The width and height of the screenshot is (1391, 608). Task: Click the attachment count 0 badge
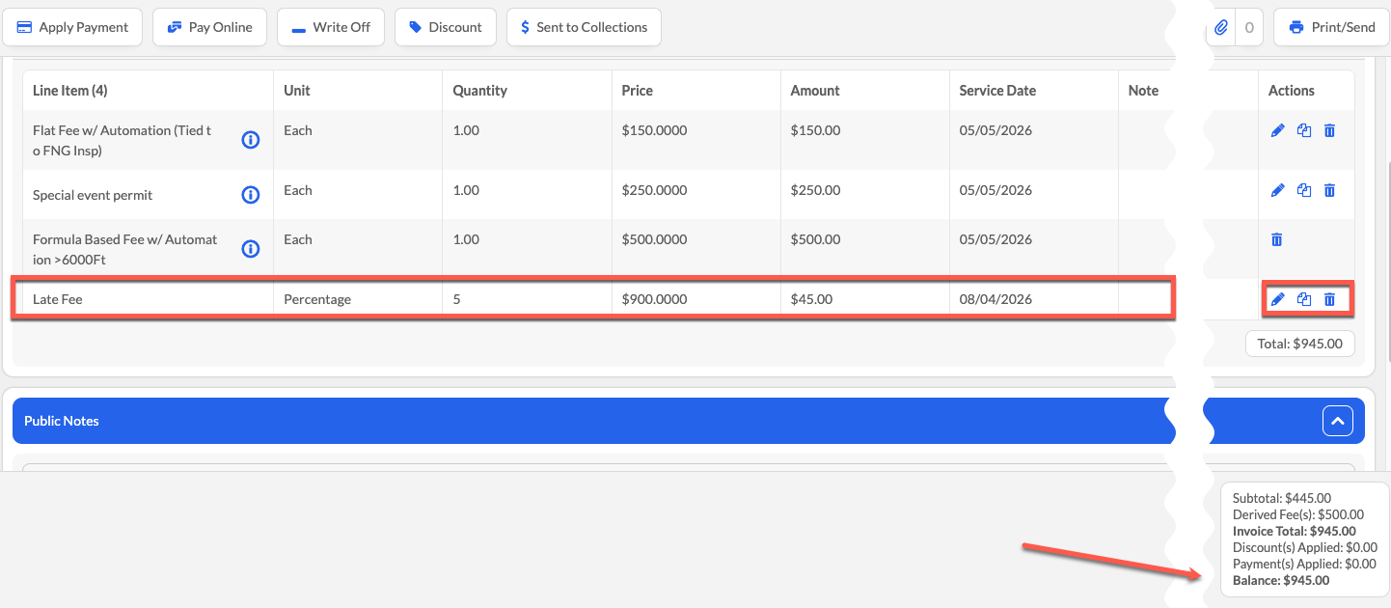1249,27
